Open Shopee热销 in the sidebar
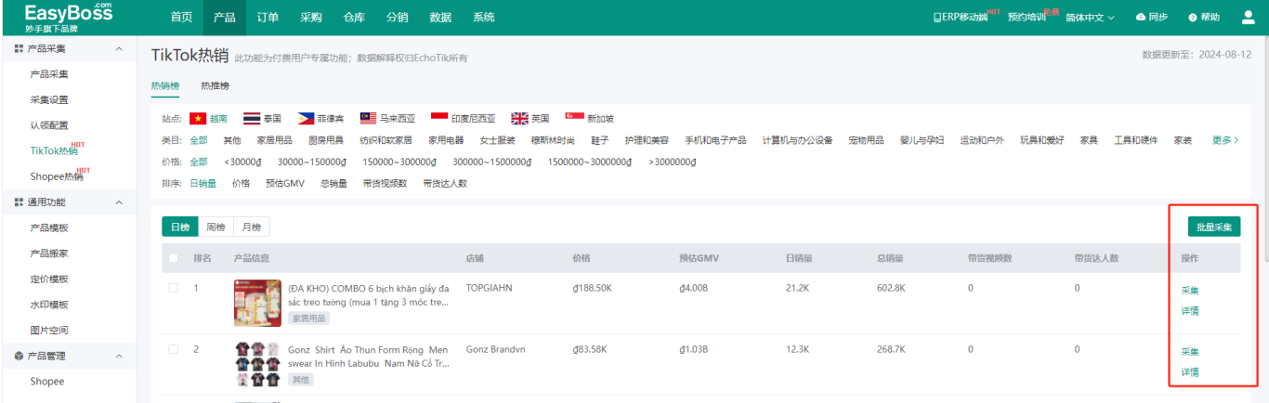 point(57,176)
